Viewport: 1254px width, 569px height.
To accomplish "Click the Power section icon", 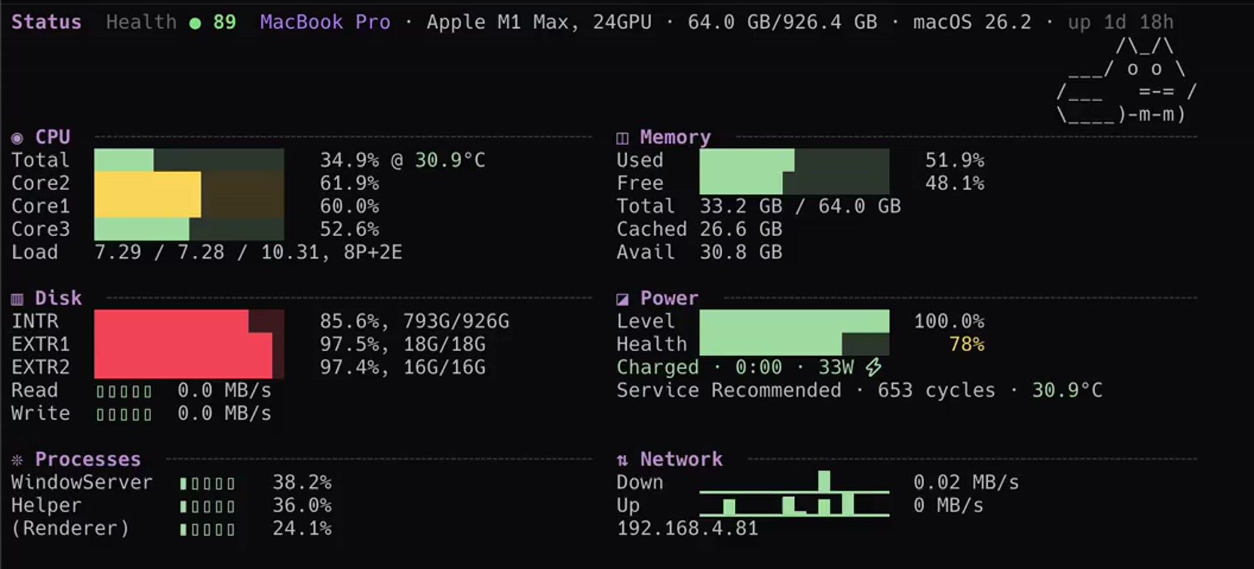I will point(622,300).
